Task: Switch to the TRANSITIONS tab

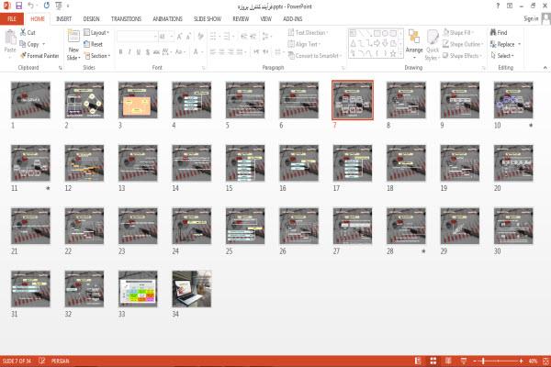Action: pos(126,18)
